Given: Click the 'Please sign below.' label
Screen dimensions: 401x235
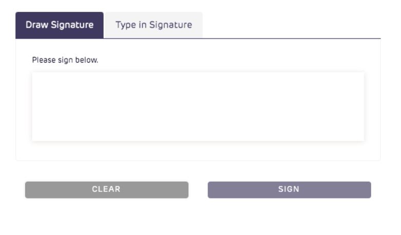Looking at the screenshot, I should [x=65, y=60].
